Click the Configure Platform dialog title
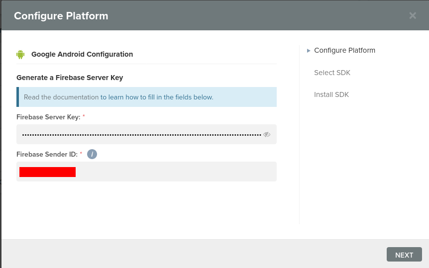 pyautogui.click(x=61, y=15)
